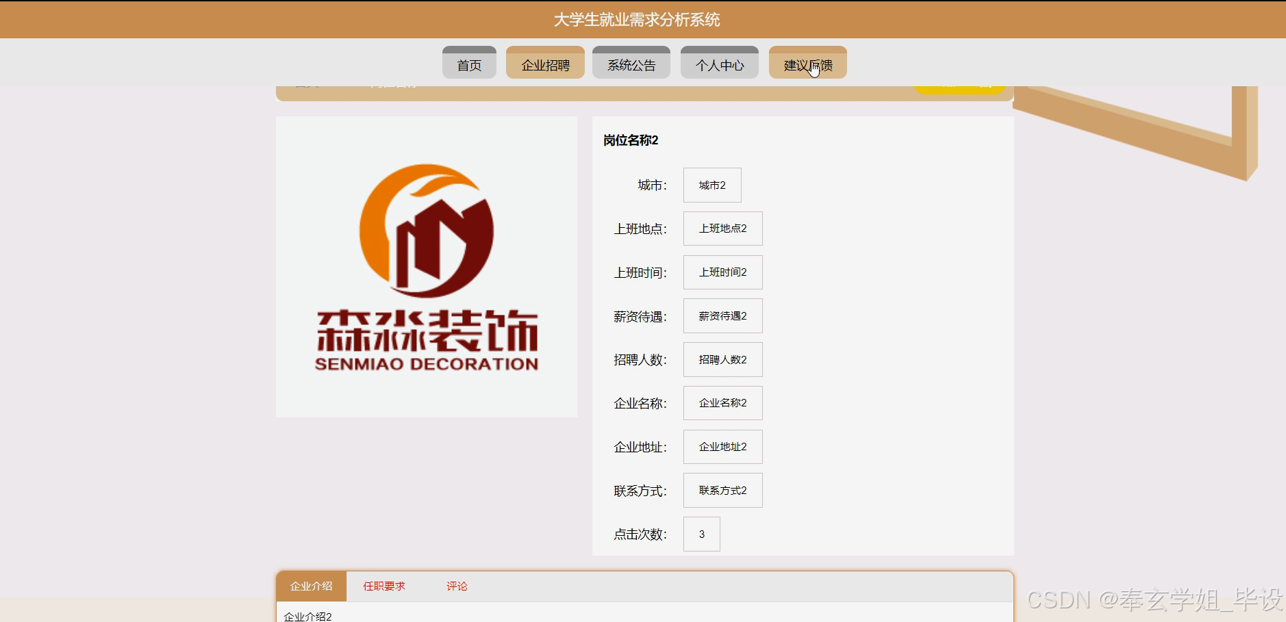Screen dimensions: 1286x622
Task: Open the 建议反馈 navigation tab
Action: tap(808, 63)
